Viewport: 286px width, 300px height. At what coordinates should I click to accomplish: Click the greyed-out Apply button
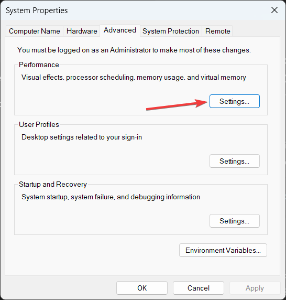pyautogui.click(x=255, y=288)
